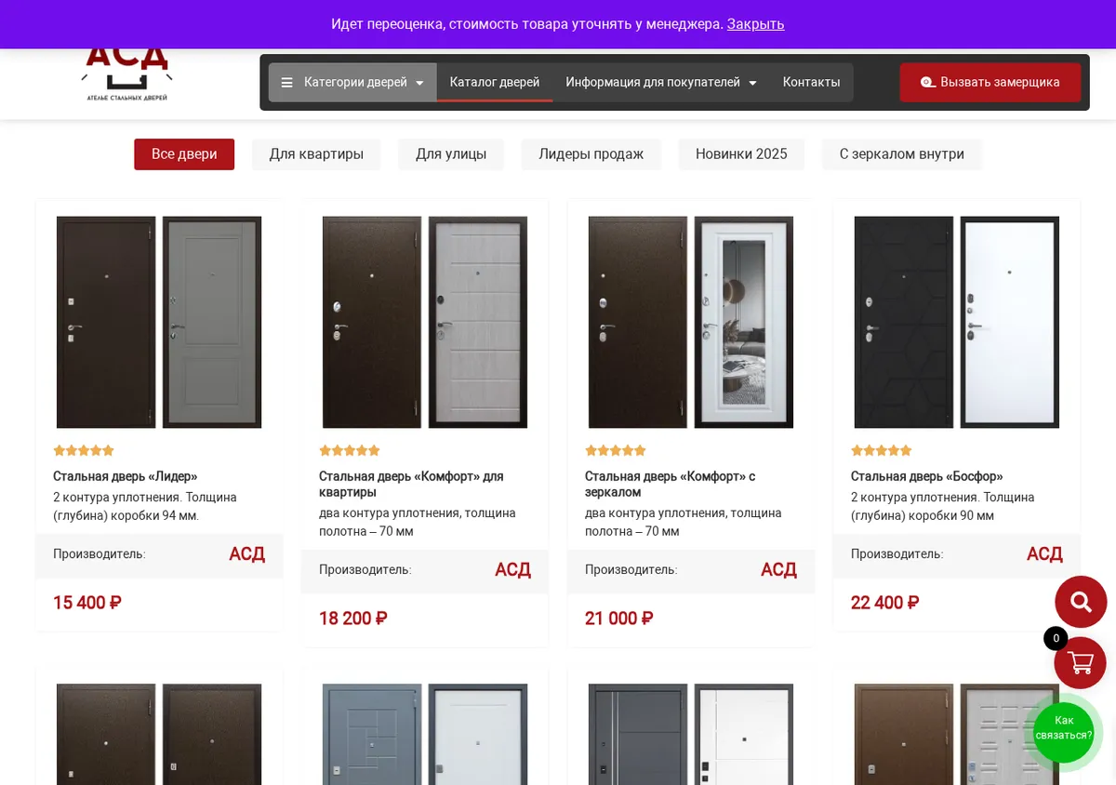Open the Стальная дверь «Лидер» title link
This screenshot has width=1116, height=785.
126,476
